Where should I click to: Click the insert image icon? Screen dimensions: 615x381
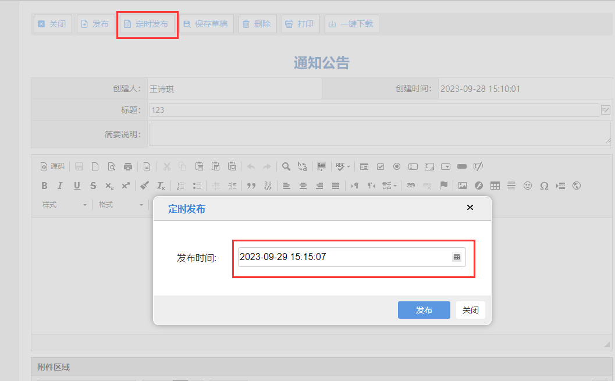[463, 186]
